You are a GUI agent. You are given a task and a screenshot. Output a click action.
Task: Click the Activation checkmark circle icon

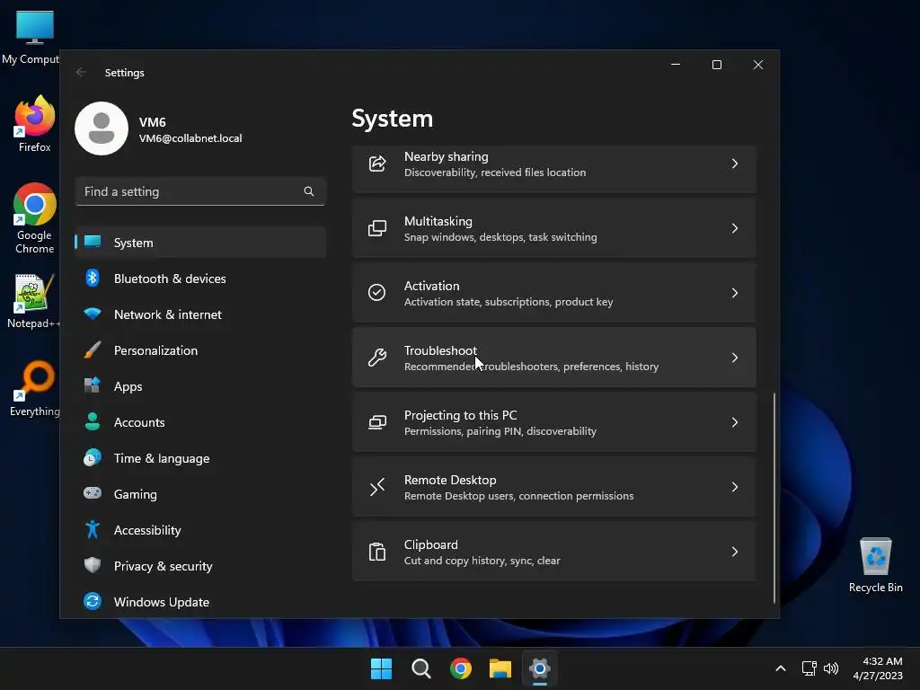point(376,292)
